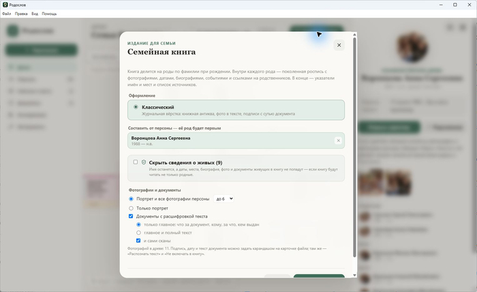477x292 pixels.
Task: Remove Воронцова Анна Сергеевна from person field
Action: 338,141
